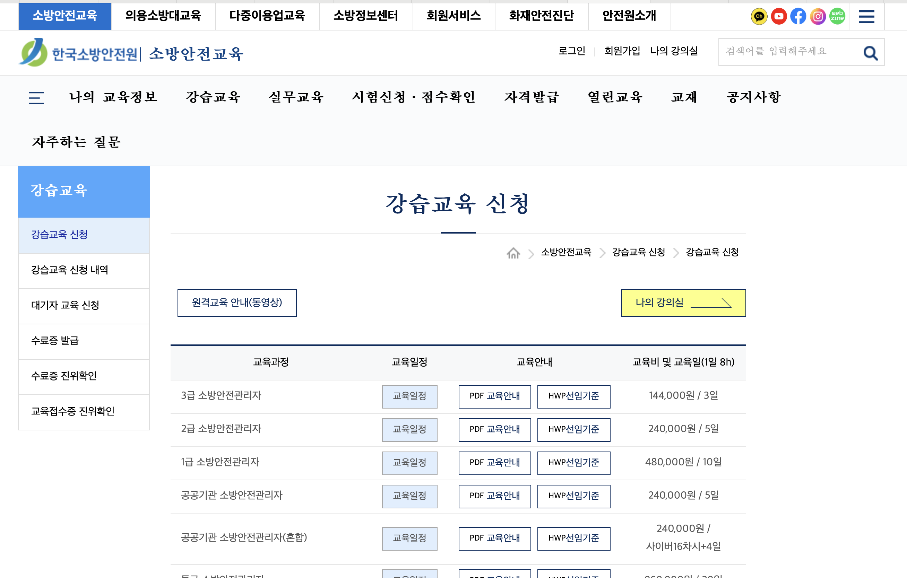Select 대기자 교육 신청 in sidebar
The image size is (907, 578).
[x=84, y=305]
